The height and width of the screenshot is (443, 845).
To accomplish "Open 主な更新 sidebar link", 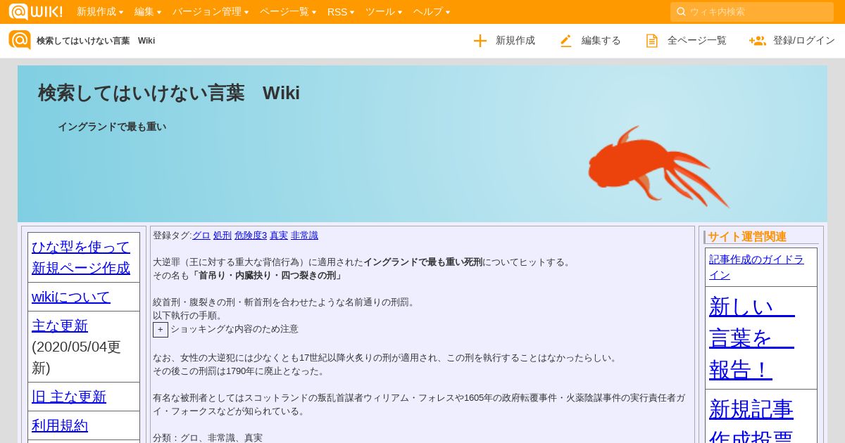I will pos(60,326).
